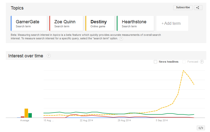The height and width of the screenshot is (132, 210).
Task: Click the 5 Sep 2014 axis label
Action: tap(162, 120)
